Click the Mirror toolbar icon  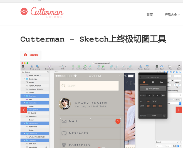click(x=157, y=66)
